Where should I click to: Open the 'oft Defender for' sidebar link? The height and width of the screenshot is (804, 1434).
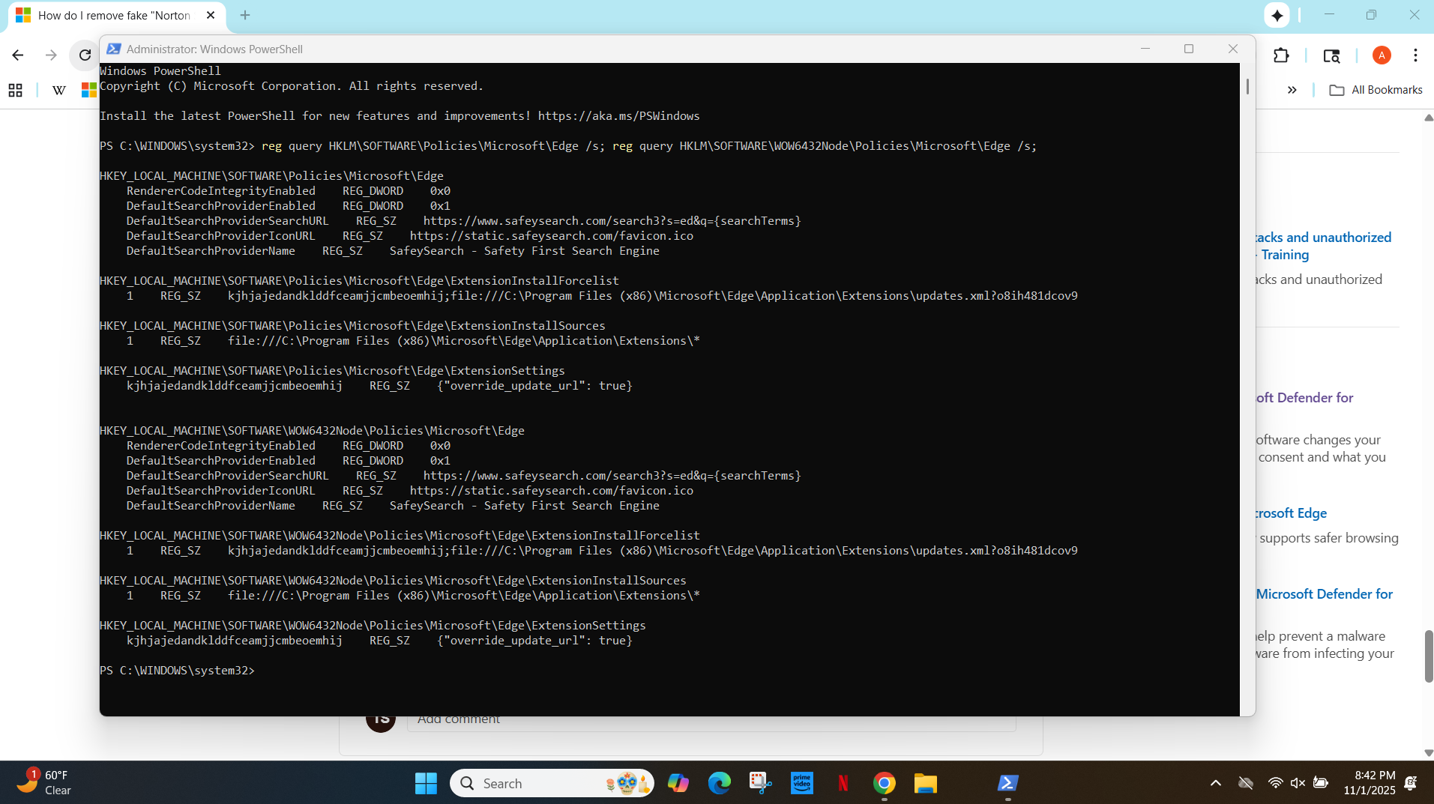tap(1304, 398)
